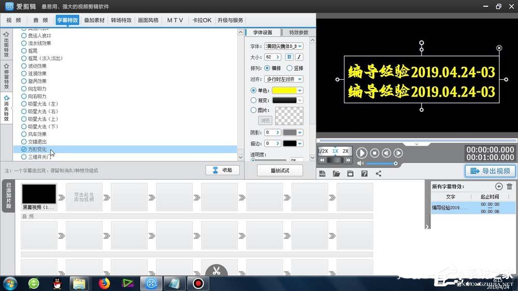Open an existing project folder icon
Screen dimensions: 518x291
336,173
